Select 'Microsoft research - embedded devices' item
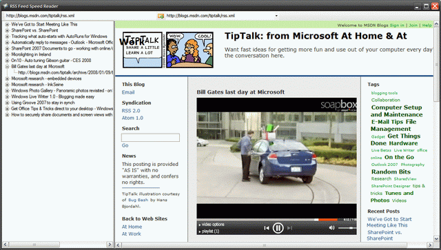The height and width of the screenshot is (250, 441). pyautogui.click(x=46, y=79)
